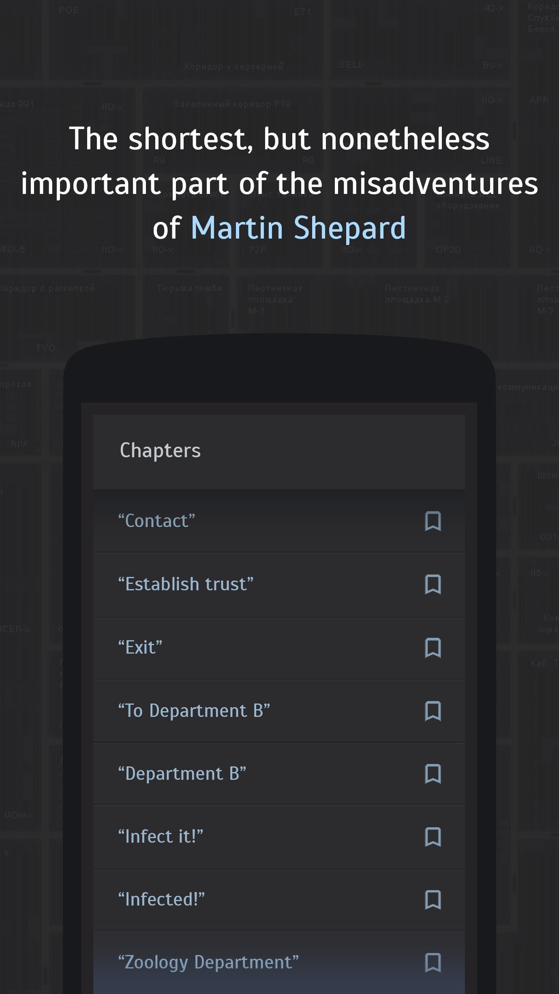Viewport: 559px width, 994px height.
Task: Jump to "Zoology Department" chapter
Action: coord(208,962)
